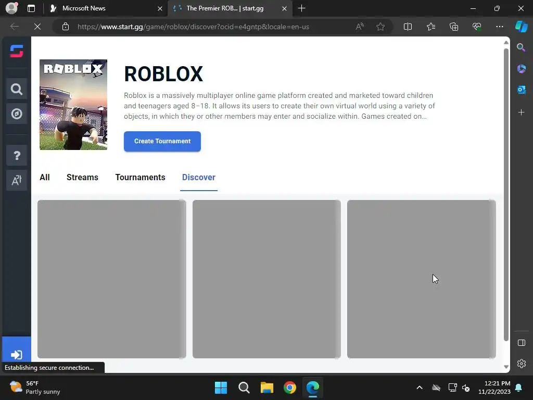Open Collections
Screen dimensions: 533x400
pos(454,27)
